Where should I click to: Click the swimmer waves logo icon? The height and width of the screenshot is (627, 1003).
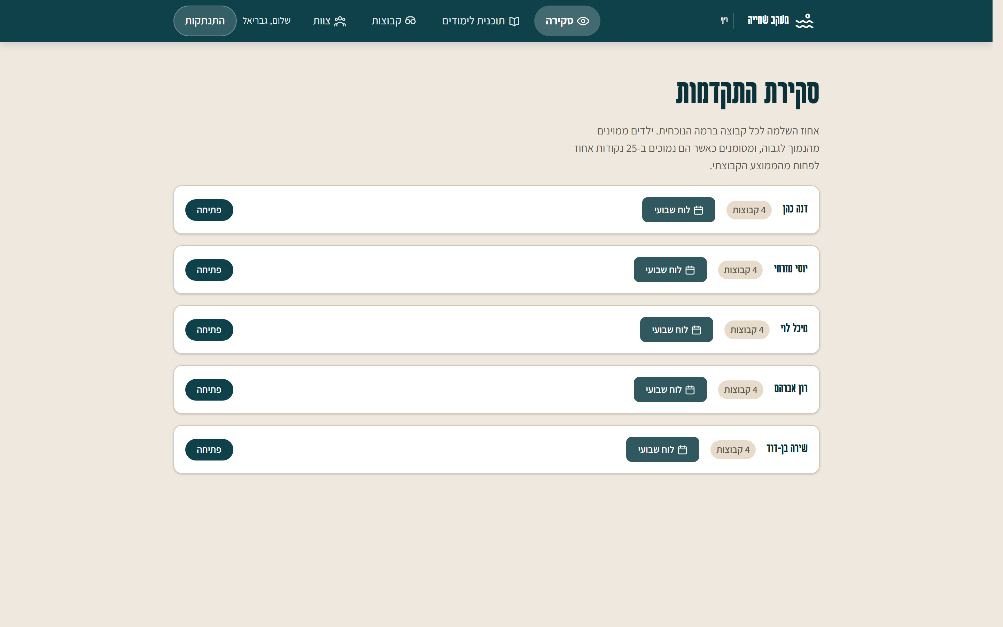804,21
